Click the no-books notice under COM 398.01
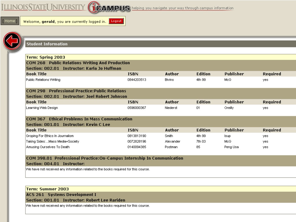Viewport: 296px width, 222px height. [x=88, y=169]
